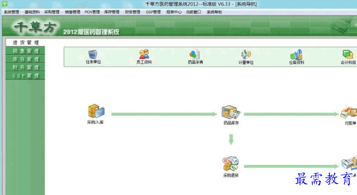357x195 pixels.
Task: Open the POS管理 menu
Action: tap(92, 12)
